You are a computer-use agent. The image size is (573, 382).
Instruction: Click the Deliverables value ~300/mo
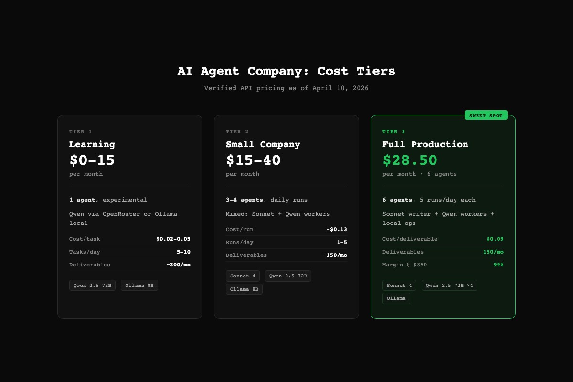179,265
